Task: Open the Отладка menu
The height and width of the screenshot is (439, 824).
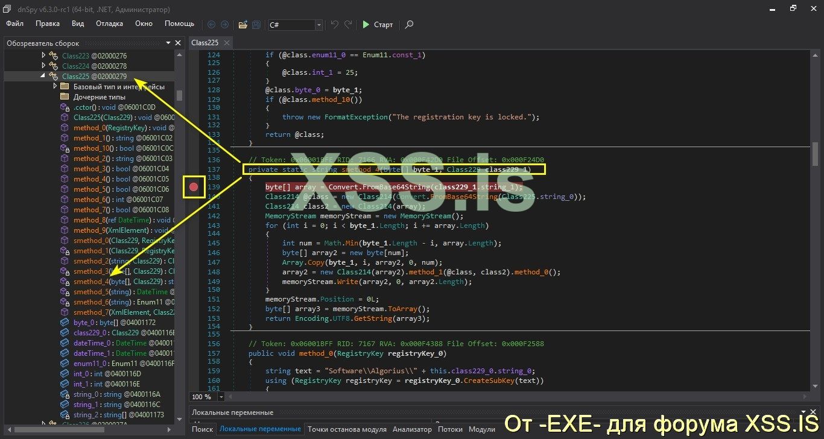Action: 109,24
